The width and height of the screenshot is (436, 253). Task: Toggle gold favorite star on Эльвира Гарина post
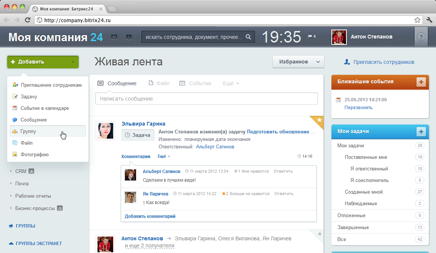coord(319,120)
